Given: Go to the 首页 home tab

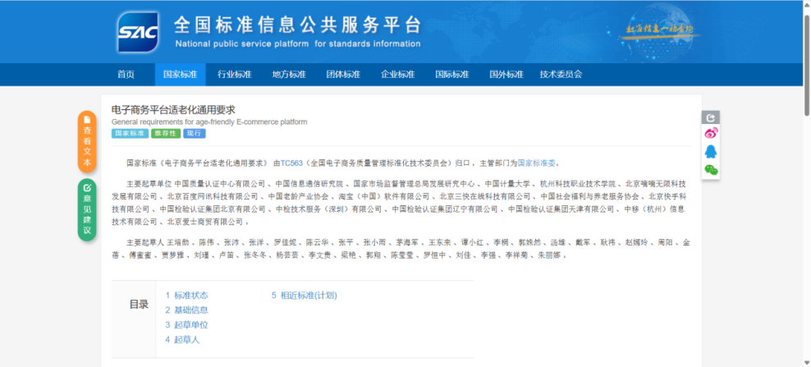Looking at the screenshot, I should click(x=126, y=75).
